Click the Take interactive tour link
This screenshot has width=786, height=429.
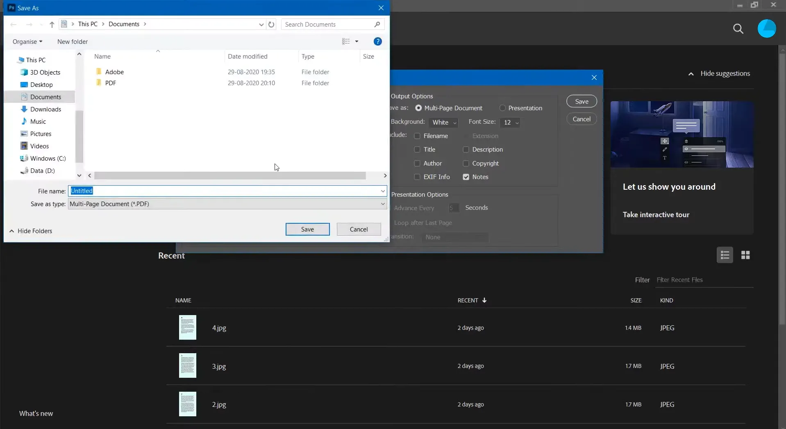pyautogui.click(x=656, y=215)
